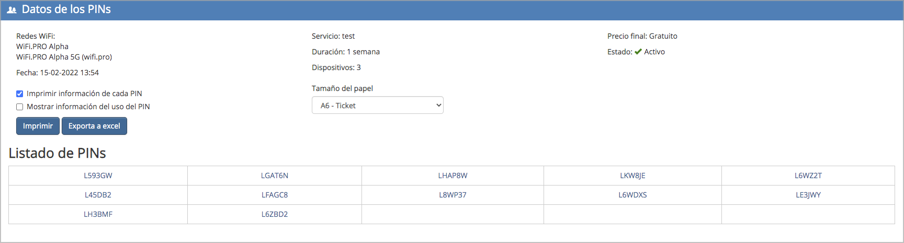This screenshot has width=904, height=243.
Task: Click the green Activo checkmark icon
Action: [638, 52]
